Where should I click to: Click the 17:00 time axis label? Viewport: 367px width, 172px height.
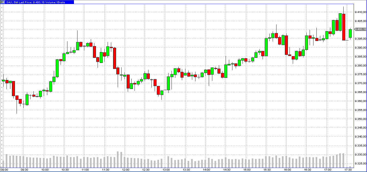pyautogui.click(x=328, y=170)
